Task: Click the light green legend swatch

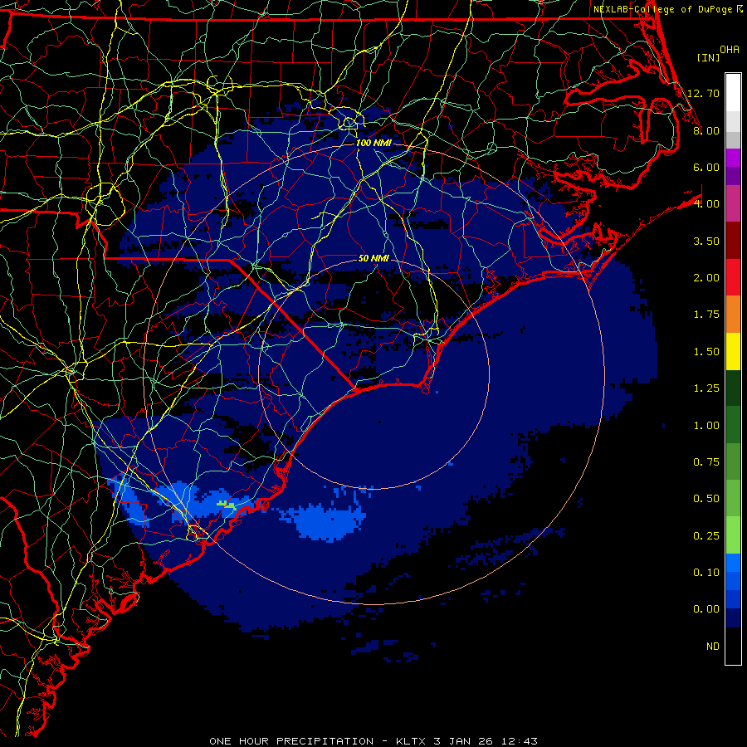Action: (x=733, y=535)
